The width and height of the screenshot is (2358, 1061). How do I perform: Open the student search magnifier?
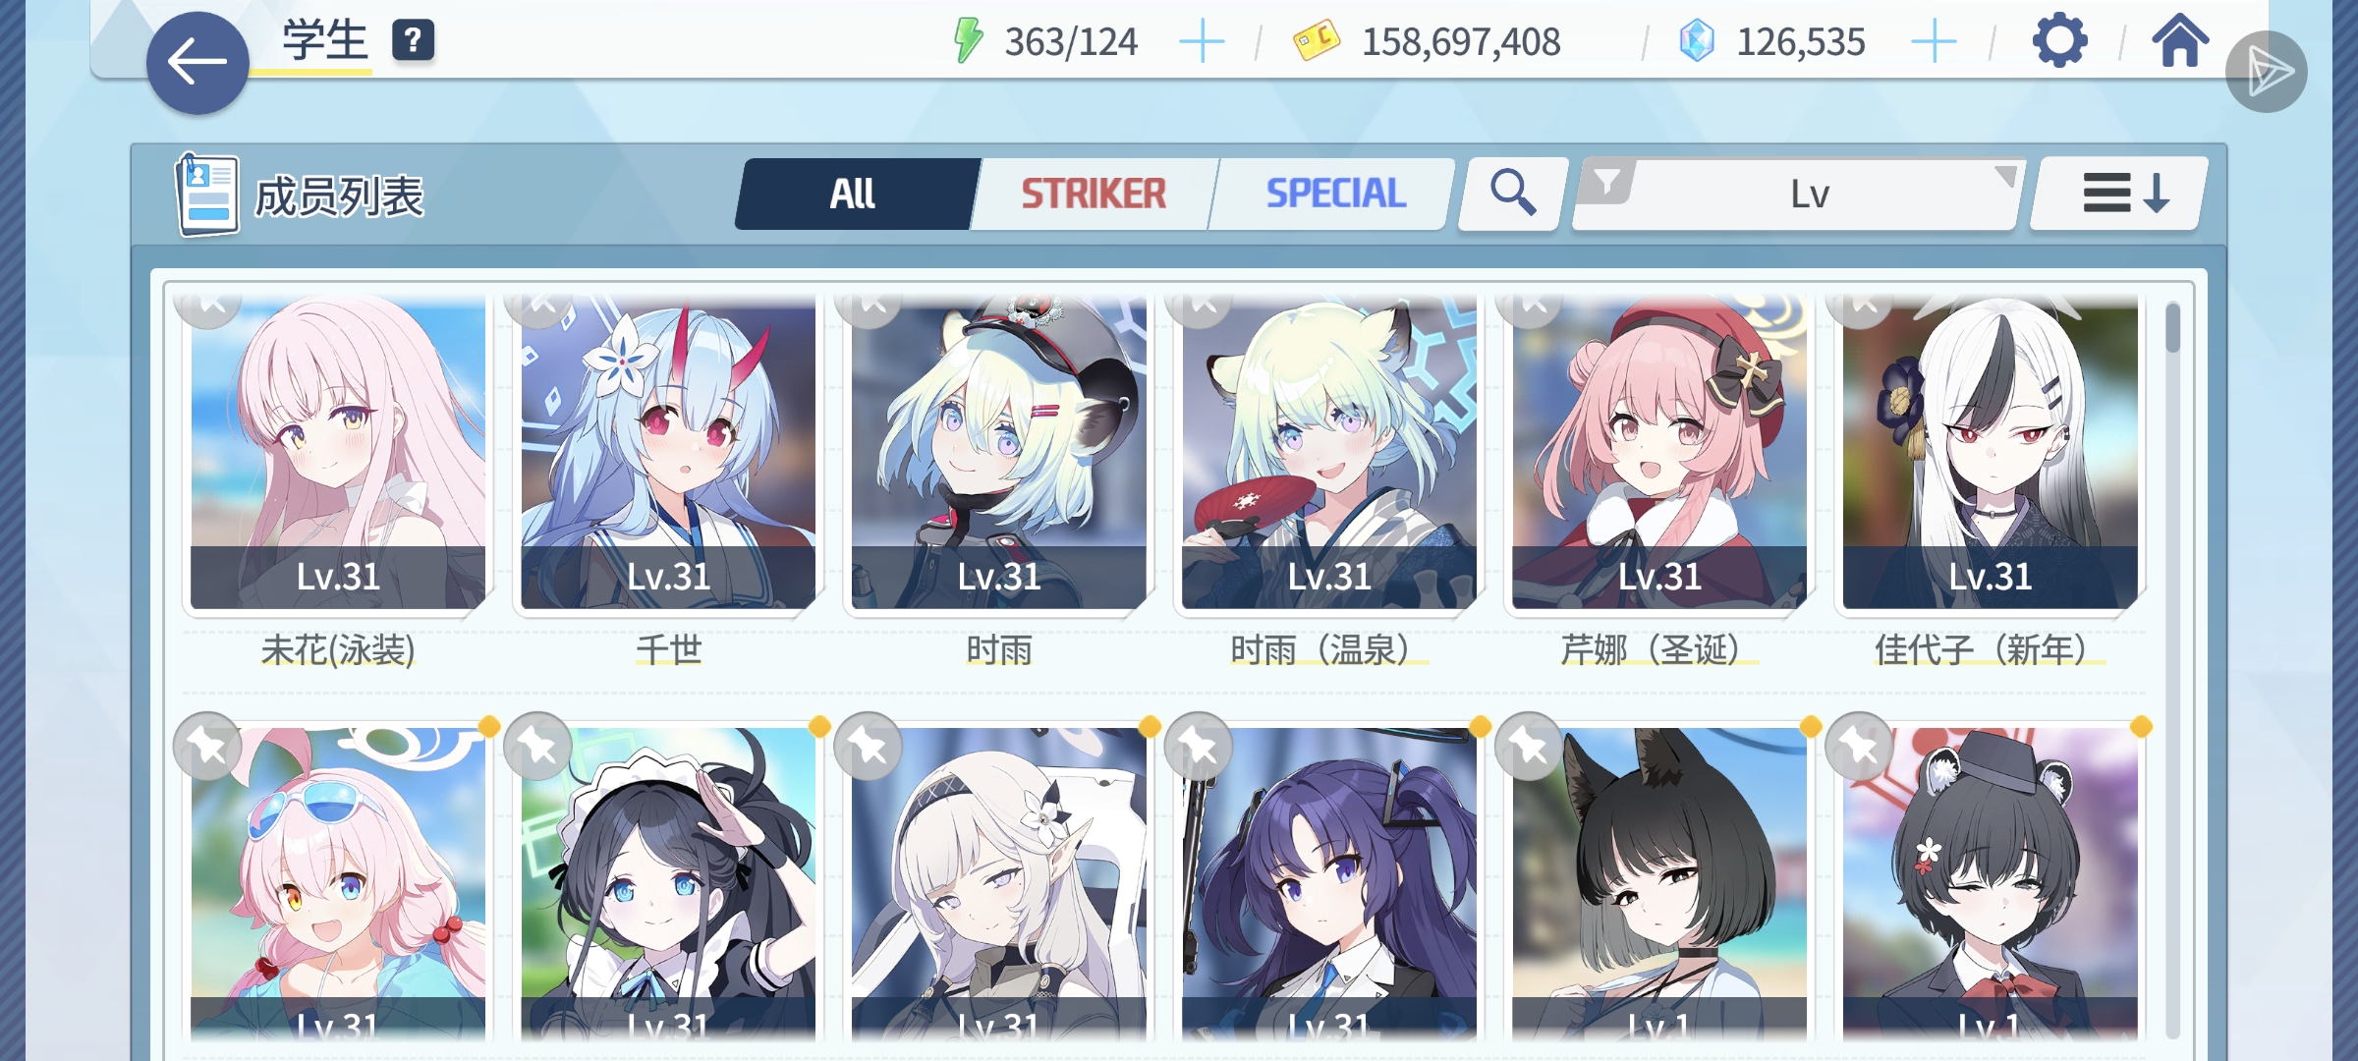coord(1512,193)
